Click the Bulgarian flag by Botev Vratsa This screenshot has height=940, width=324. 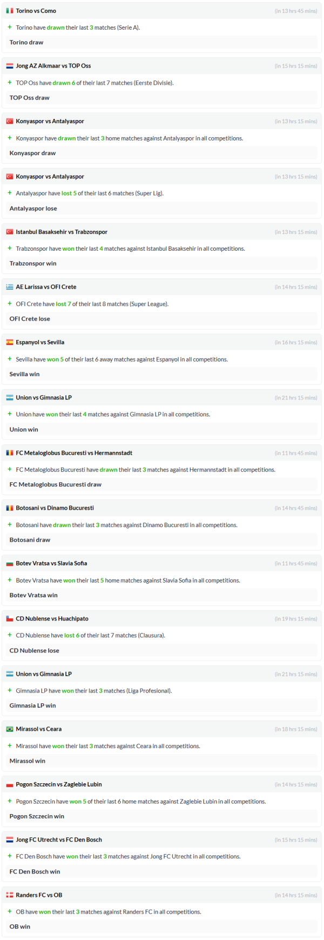click(10, 563)
